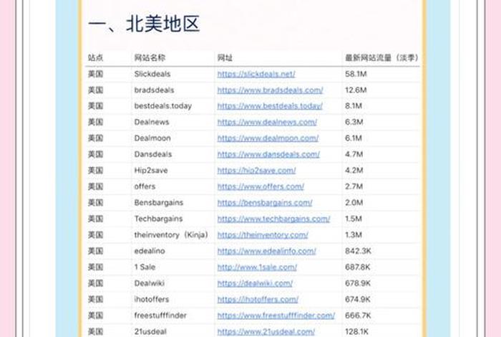Click the 网站名称 column header
Image resolution: width=501 pixels, height=337 pixels.
pyautogui.click(x=150, y=57)
